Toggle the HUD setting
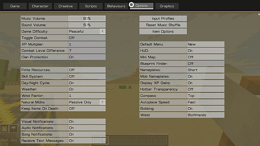 point(206,51)
